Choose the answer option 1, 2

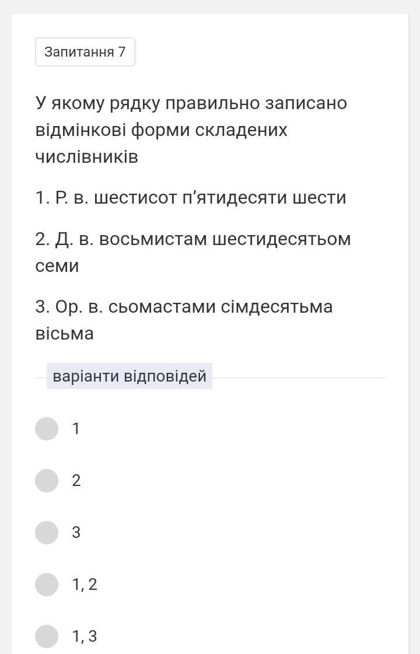click(46, 584)
